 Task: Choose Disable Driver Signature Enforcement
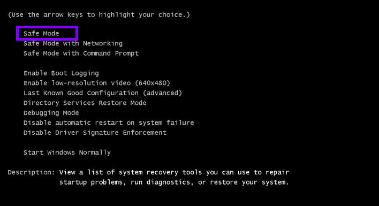click(x=95, y=133)
